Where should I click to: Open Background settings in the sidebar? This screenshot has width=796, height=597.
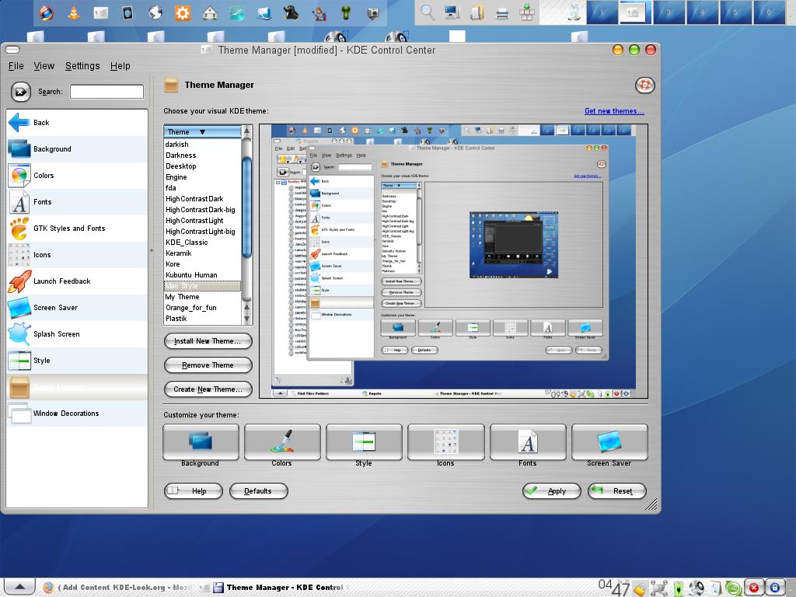(x=77, y=149)
